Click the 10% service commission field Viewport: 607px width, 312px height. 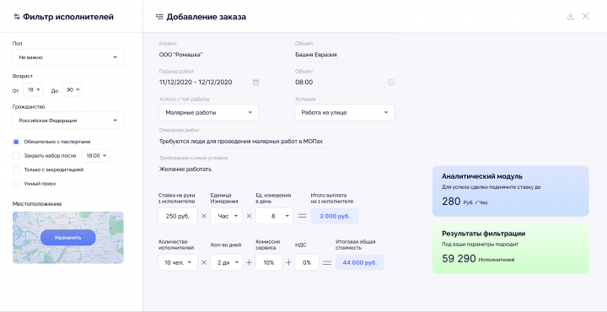[269, 262]
